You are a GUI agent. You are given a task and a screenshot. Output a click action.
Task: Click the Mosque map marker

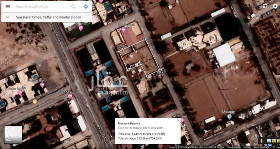coord(229,117)
